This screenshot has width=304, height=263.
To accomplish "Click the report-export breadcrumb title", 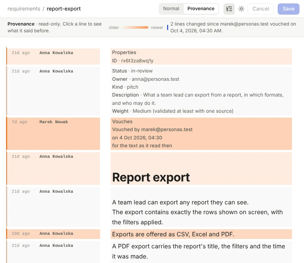I will (x=64, y=9).
